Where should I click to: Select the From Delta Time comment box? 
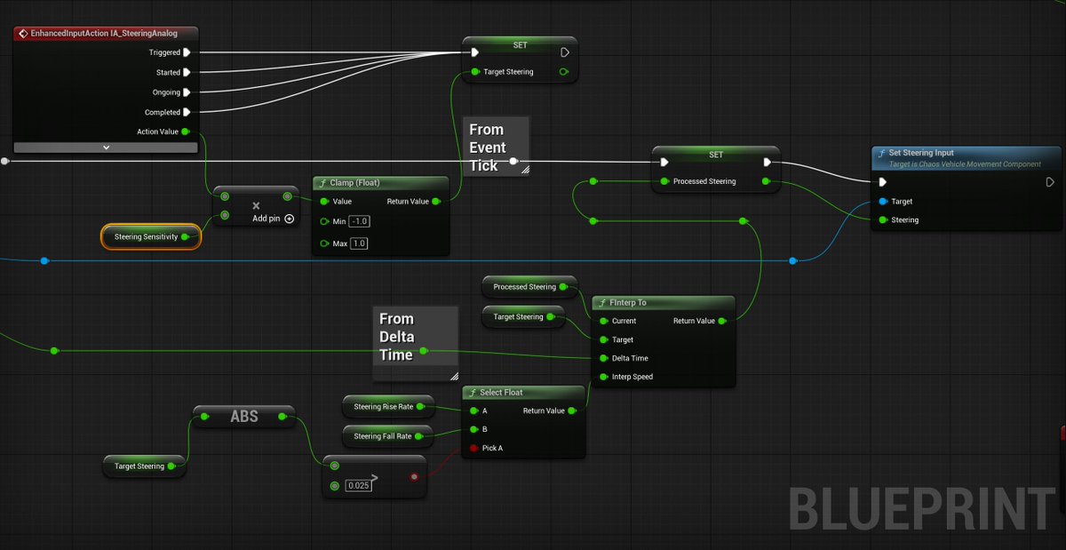[x=416, y=344]
